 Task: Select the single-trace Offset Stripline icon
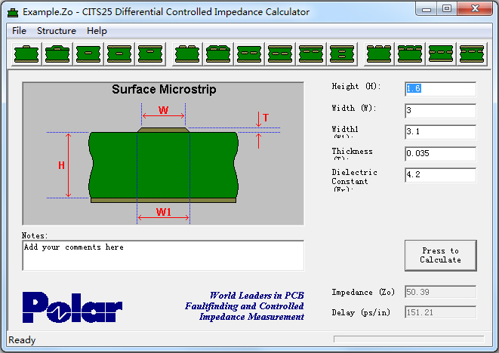pyautogui.click(x=150, y=54)
